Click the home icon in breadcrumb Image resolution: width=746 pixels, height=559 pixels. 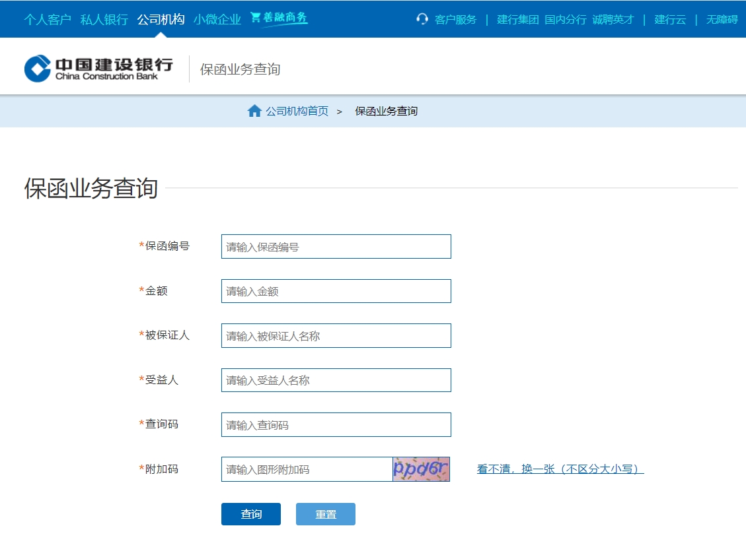point(254,111)
